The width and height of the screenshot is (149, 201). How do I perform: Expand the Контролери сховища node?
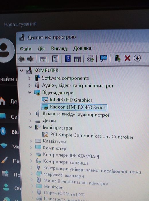point(31,161)
